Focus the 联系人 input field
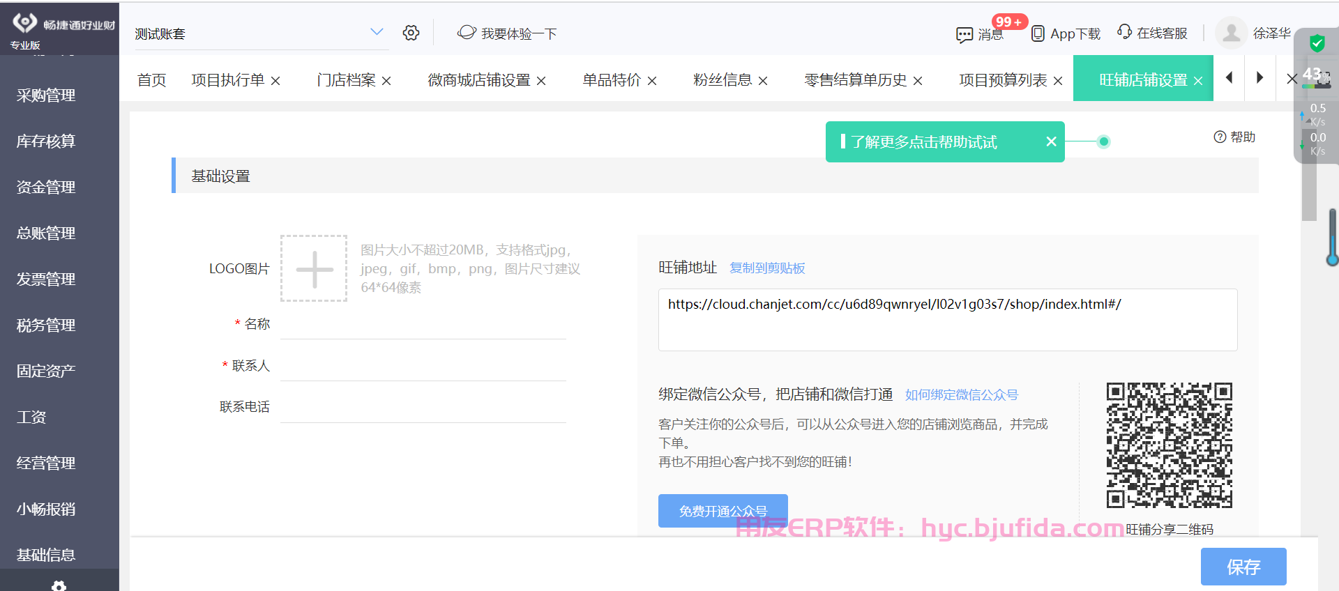Image resolution: width=1339 pixels, height=591 pixels. pos(423,366)
